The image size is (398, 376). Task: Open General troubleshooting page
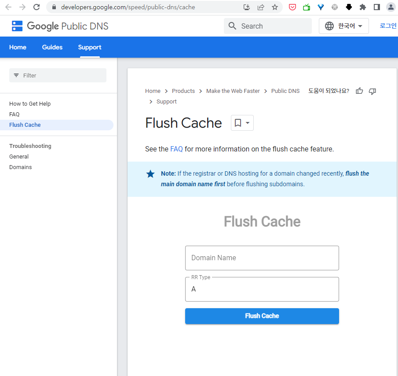[19, 156]
